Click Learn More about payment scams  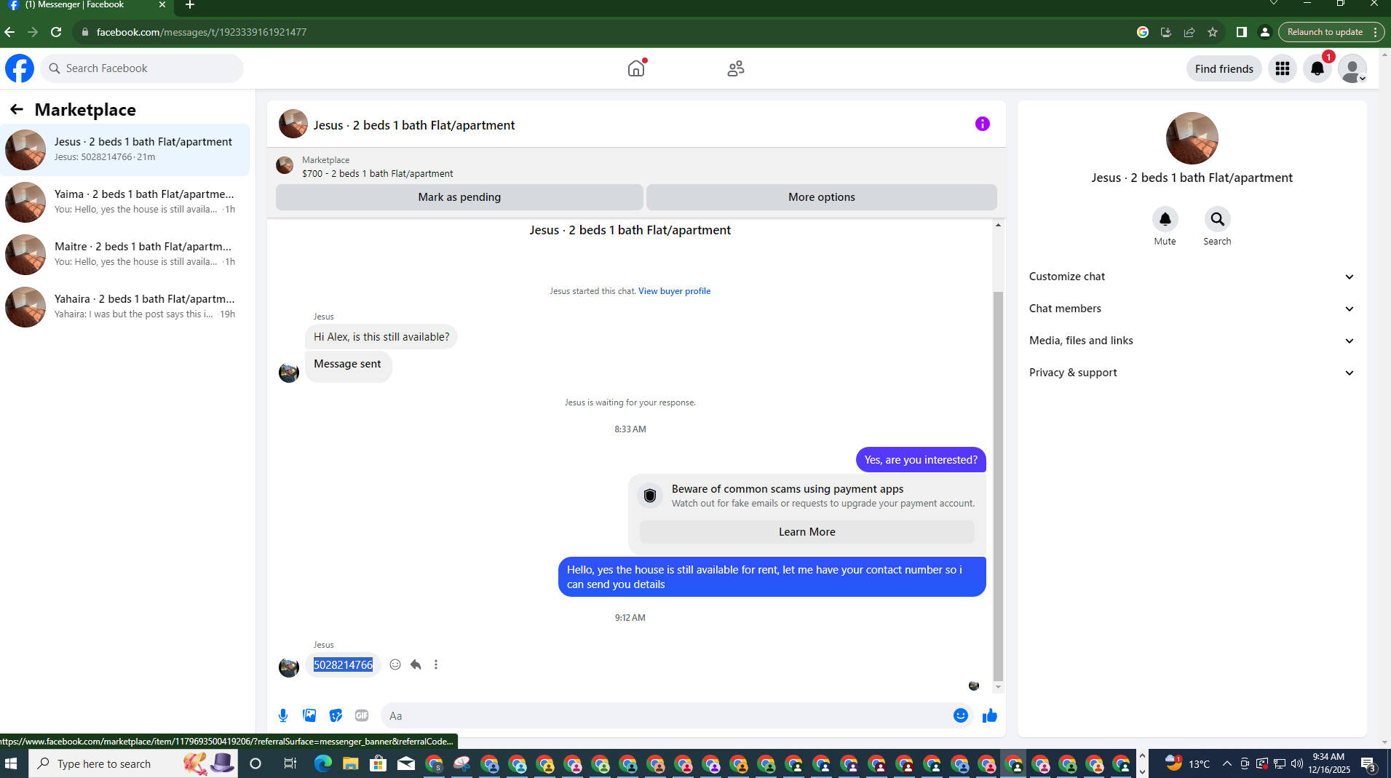tap(807, 532)
